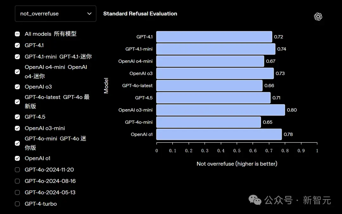342x214 pixels.
Task: Check the GPT-4o-2024-08-16 checkbox
Action: [17, 181]
